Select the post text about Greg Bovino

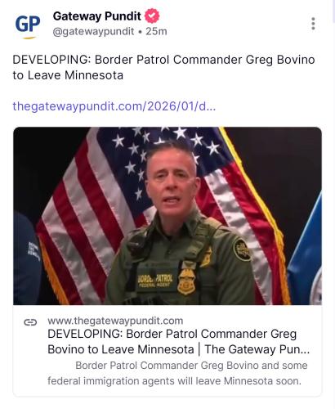coord(163,67)
